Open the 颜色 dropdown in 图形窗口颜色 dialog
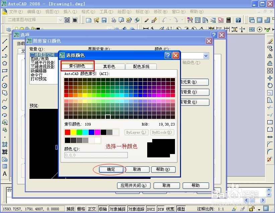This screenshot has width=275, height=213. click(206, 56)
